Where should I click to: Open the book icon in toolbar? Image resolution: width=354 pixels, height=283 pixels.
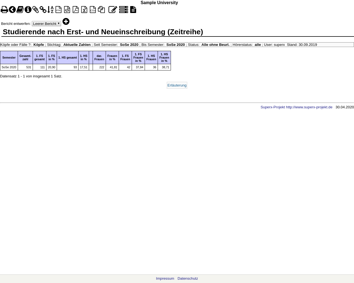tap(20, 10)
